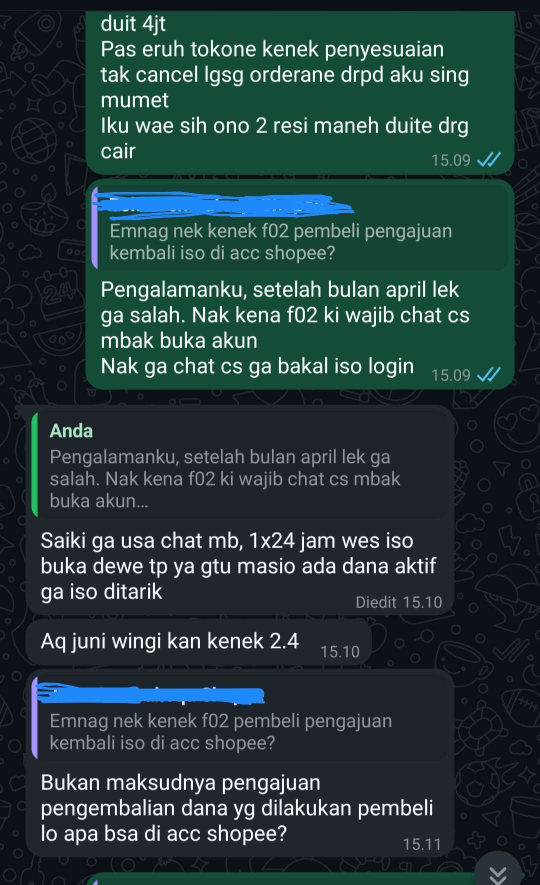The height and width of the screenshot is (885, 540).
Task: Jump to quoted 'Anda' message preview
Action: (x=240, y=464)
